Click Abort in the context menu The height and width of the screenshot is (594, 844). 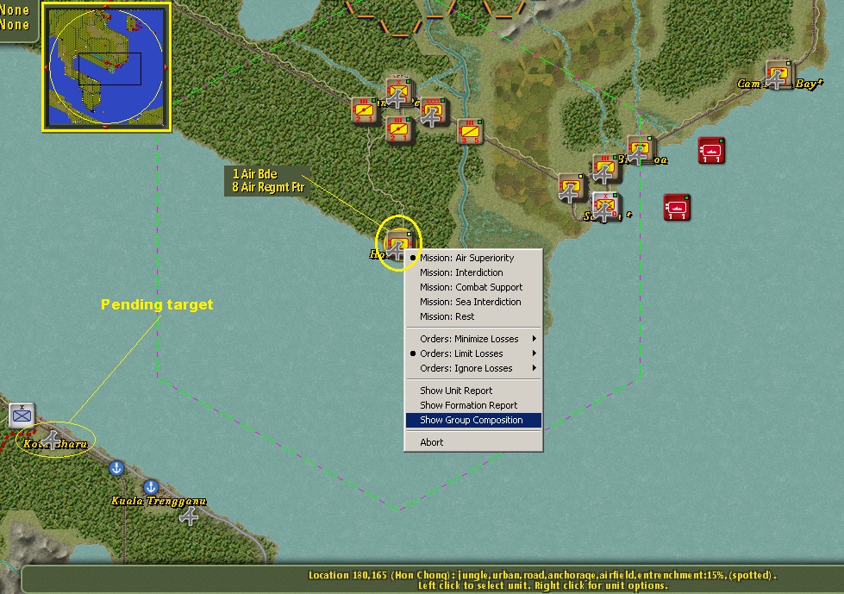(473, 442)
